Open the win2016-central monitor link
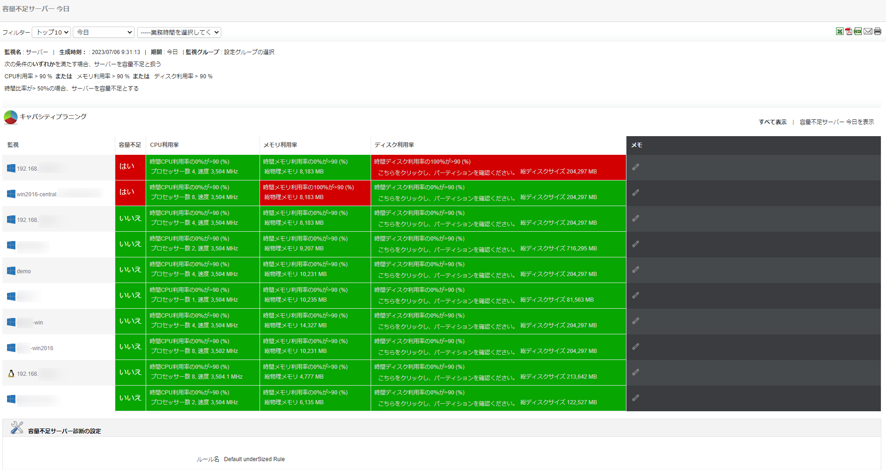The image size is (886, 470). point(36,194)
